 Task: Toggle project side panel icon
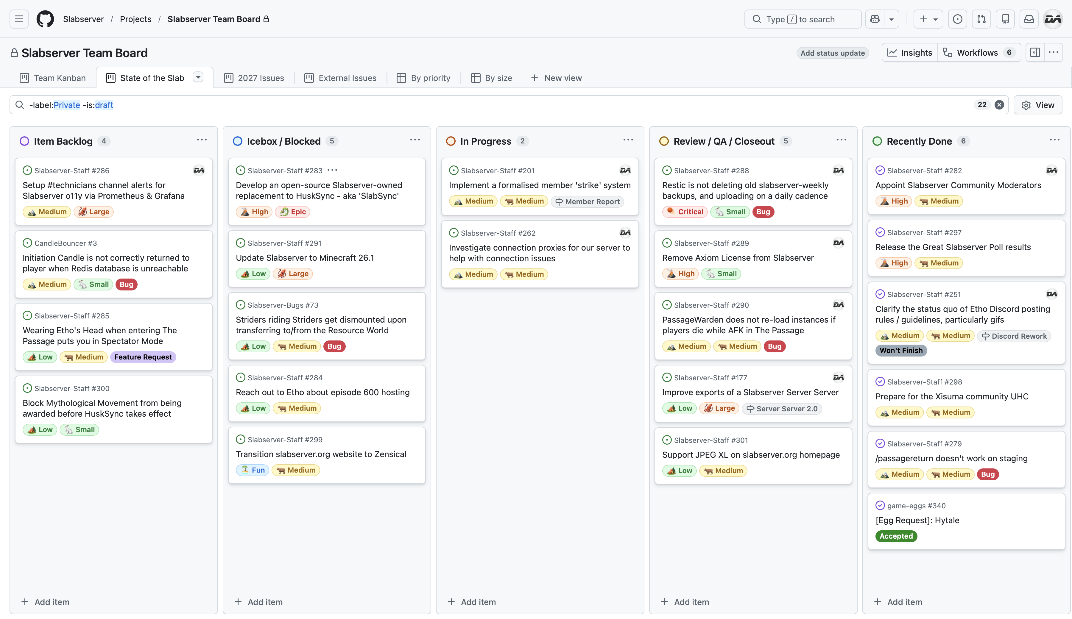[x=1035, y=53]
